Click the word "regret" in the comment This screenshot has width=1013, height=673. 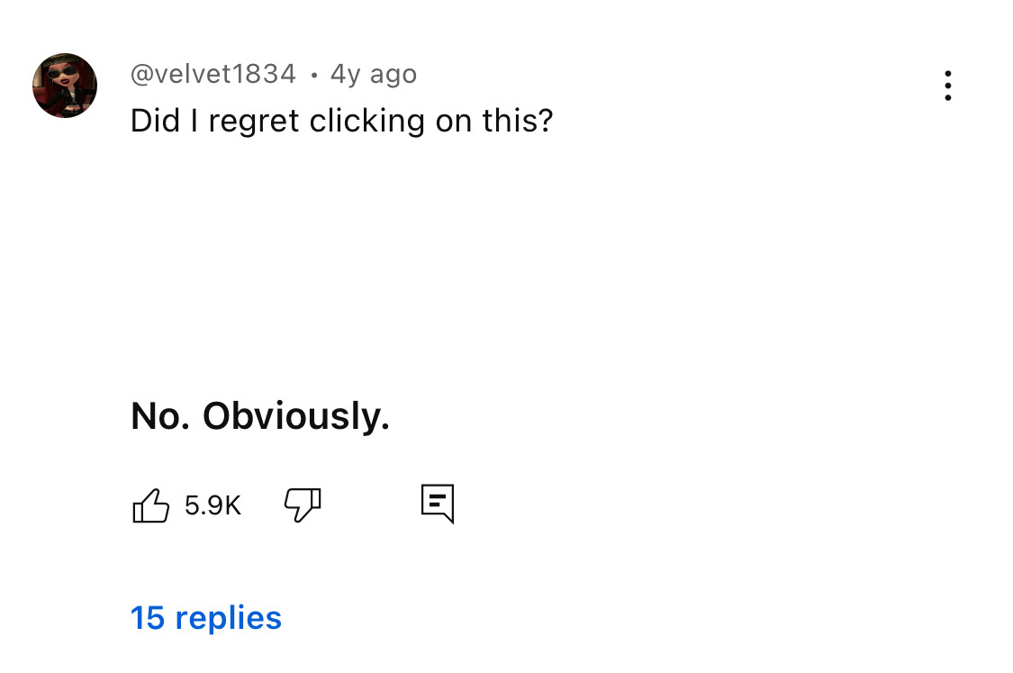(x=255, y=121)
